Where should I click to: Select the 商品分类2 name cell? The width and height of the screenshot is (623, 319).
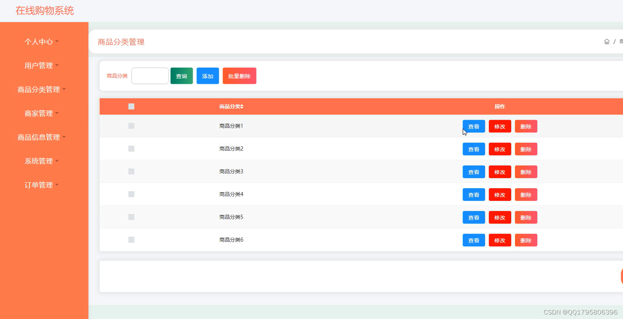click(231, 149)
